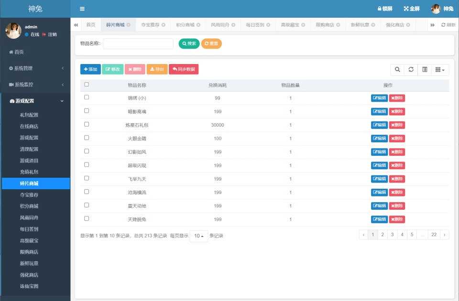Close the 强化商店 tab

pyautogui.click(x=408, y=25)
